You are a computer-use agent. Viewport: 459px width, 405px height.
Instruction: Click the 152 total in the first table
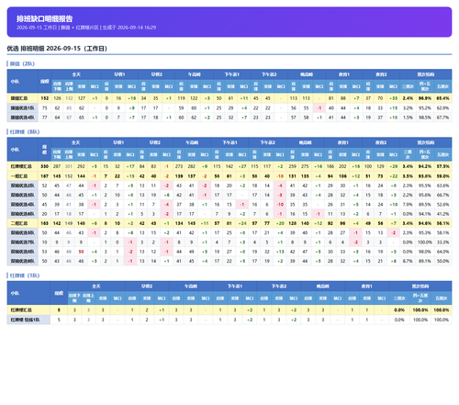coord(45,98)
